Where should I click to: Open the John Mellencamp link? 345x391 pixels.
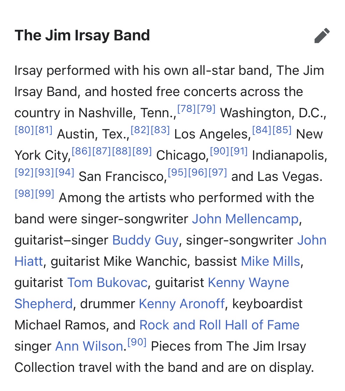245,219
